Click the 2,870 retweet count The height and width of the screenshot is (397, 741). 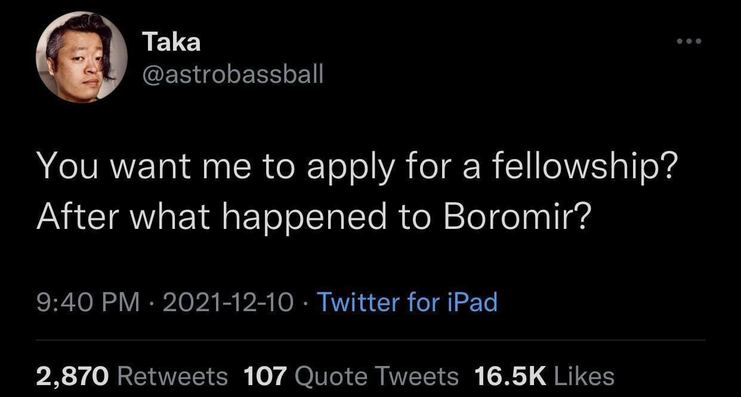tap(73, 376)
